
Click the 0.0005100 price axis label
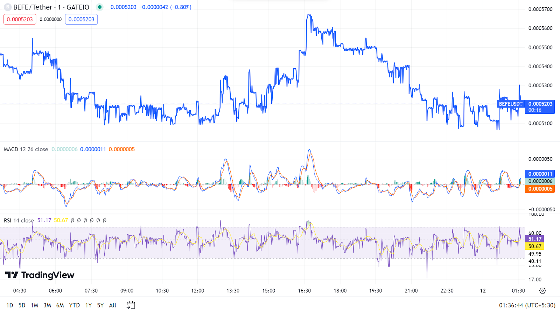(x=540, y=123)
